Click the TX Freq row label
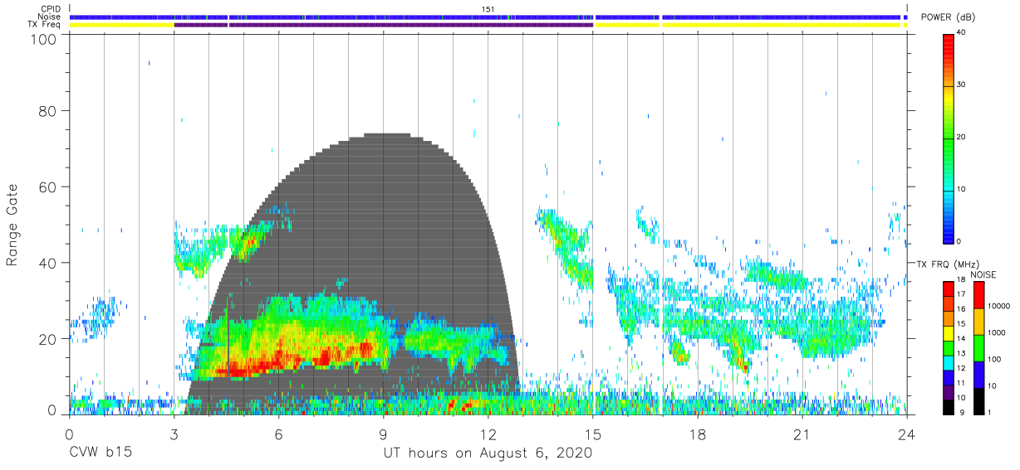This screenshot has width=1020, height=470. [x=45, y=24]
